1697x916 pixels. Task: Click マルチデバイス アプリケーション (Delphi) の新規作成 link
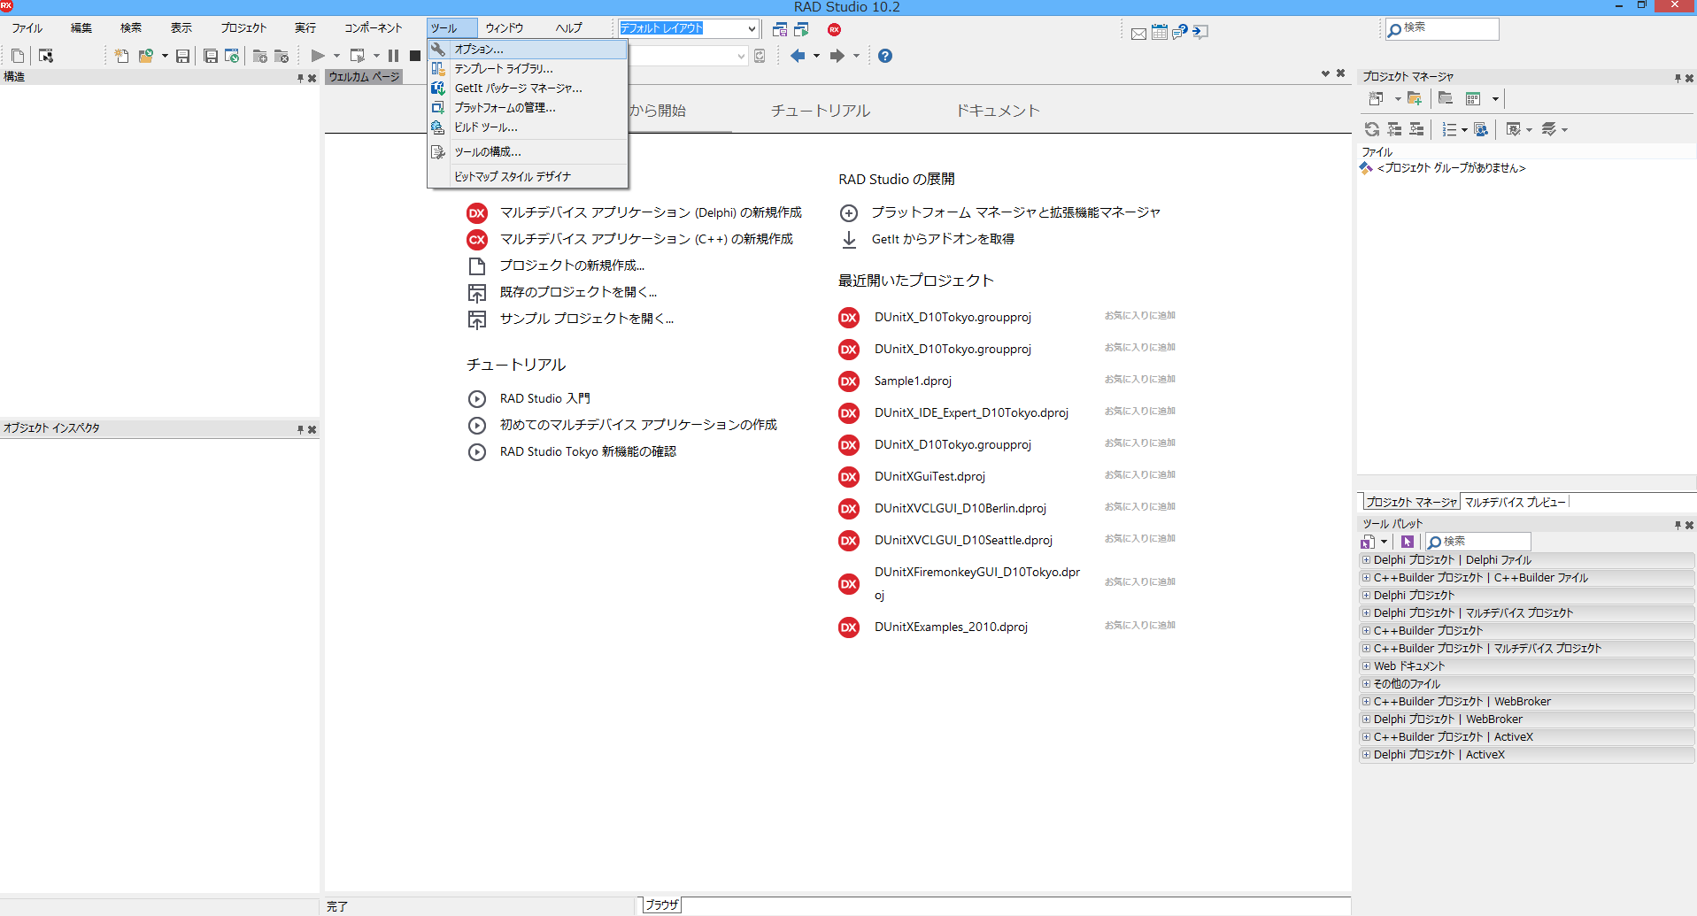tap(651, 212)
